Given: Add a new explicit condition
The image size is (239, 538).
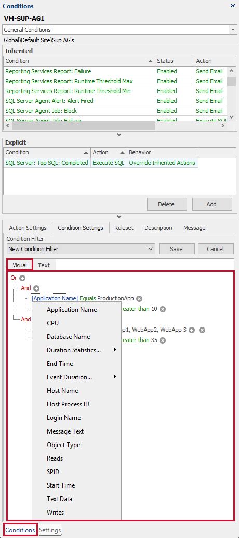Looking at the screenshot, I should 211,204.
